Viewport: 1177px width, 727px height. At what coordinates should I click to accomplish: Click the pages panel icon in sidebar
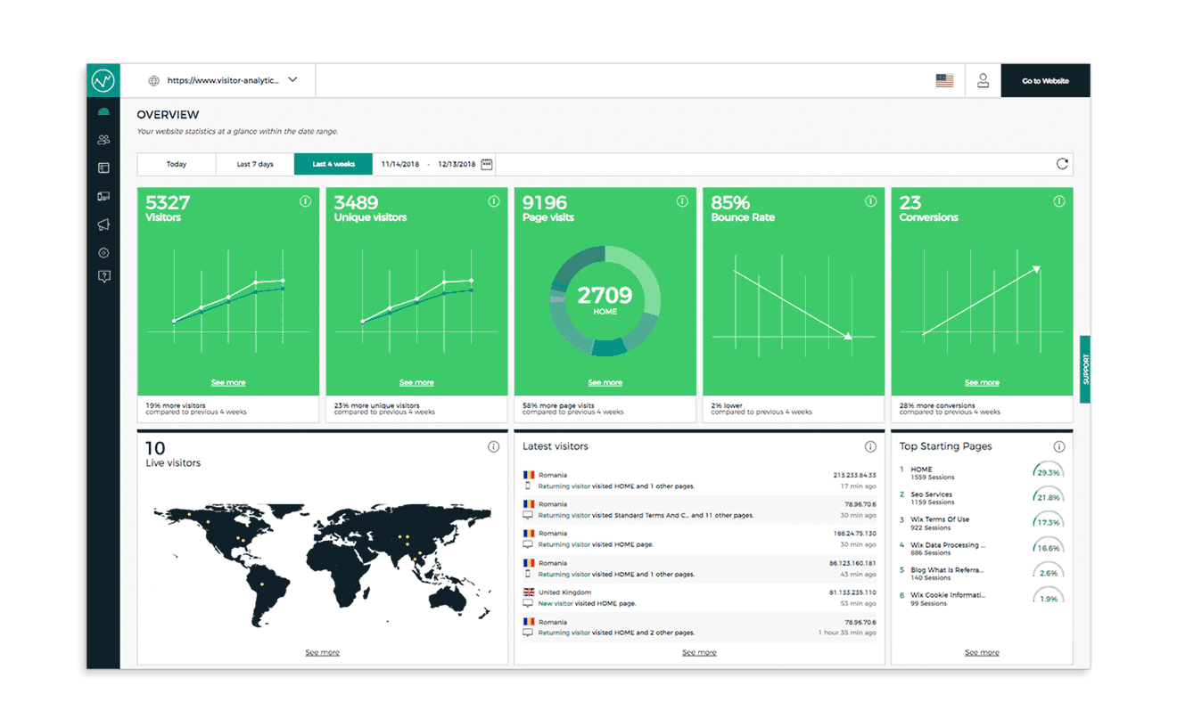103,167
